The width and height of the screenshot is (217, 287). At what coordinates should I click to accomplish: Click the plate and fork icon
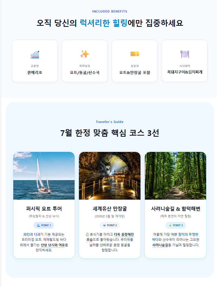(185, 54)
